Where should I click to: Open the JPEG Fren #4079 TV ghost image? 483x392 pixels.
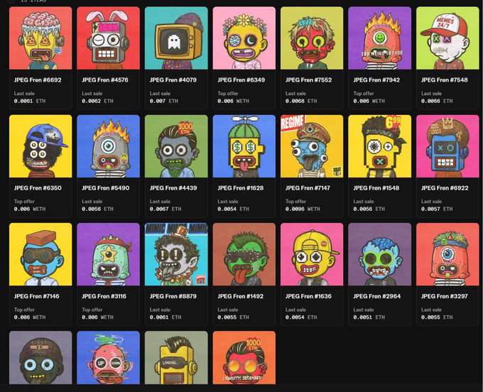pyautogui.click(x=176, y=38)
